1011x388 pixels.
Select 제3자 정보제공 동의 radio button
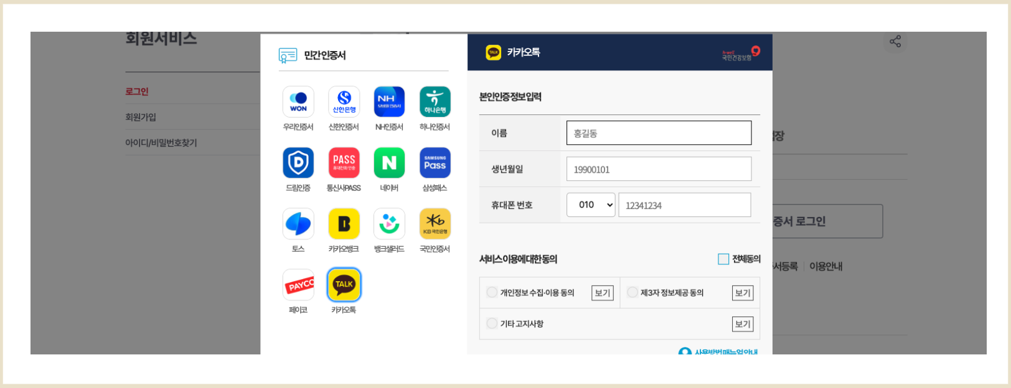coord(632,292)
